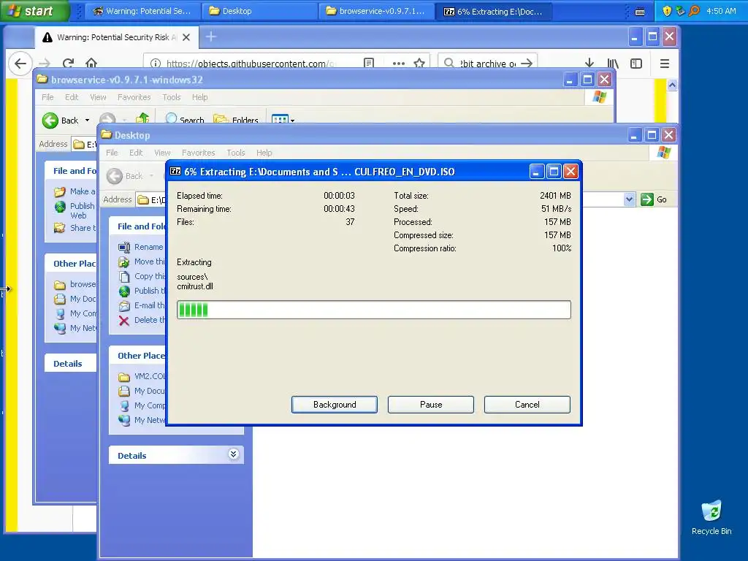748x561 pixels.
Task: Click the extraction progress bar
Action: [x=373, y=310]
